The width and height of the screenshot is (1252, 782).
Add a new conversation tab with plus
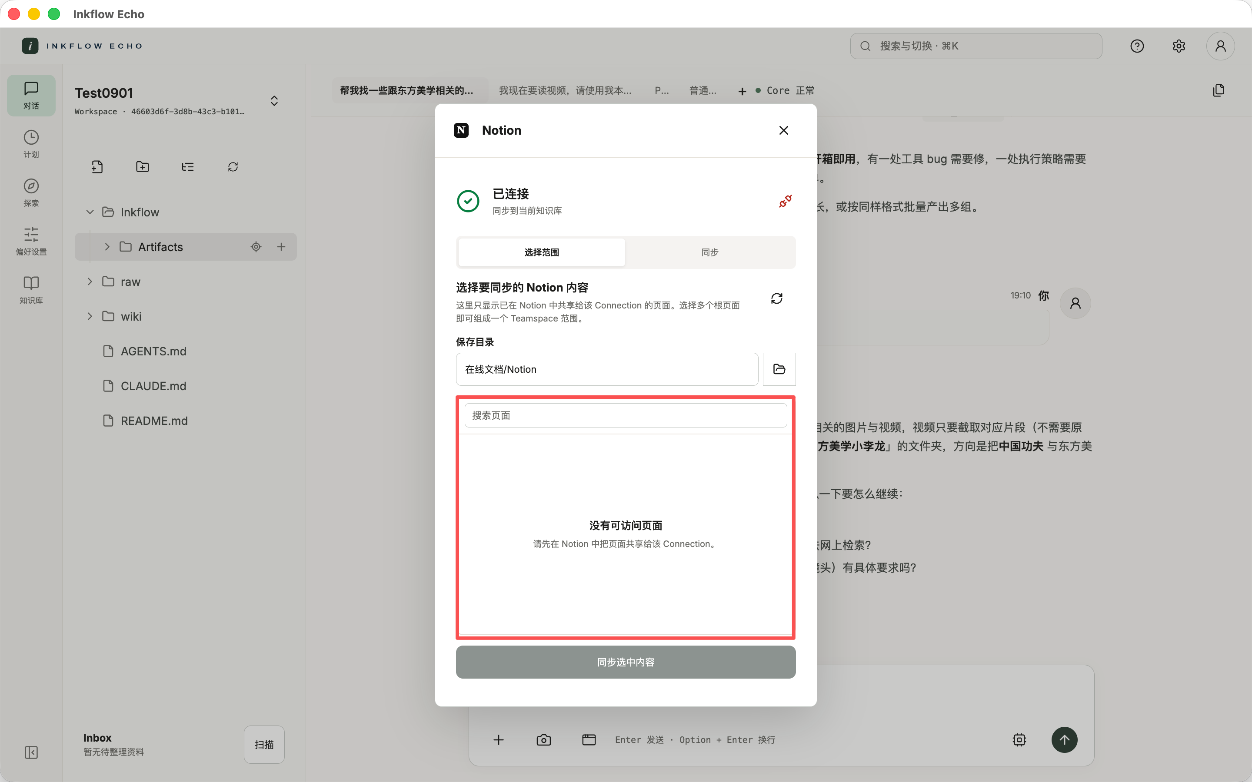(x=742, y=91)
